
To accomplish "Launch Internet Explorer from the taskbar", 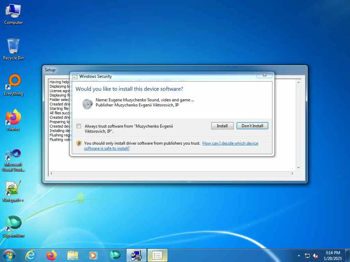I will [30, 255].
